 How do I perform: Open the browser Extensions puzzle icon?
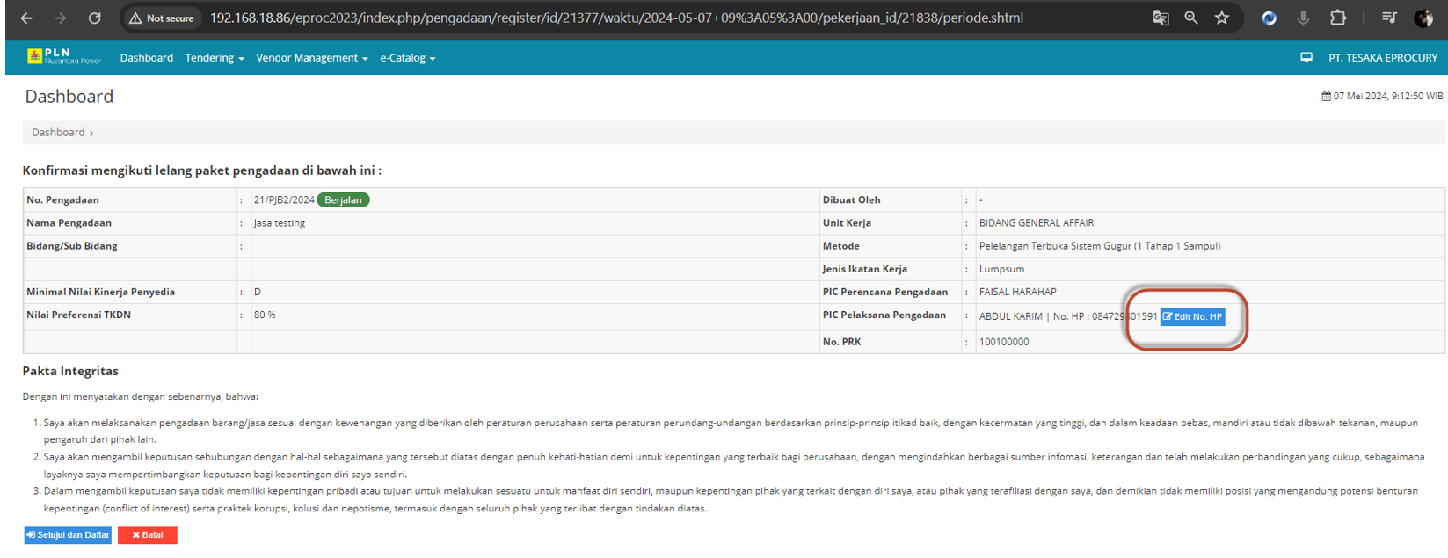[1338, 18]
